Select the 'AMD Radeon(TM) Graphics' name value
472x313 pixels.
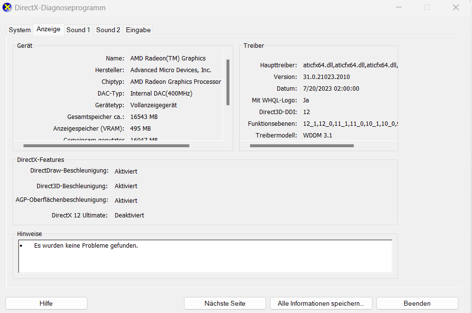(x=168, y=59)
